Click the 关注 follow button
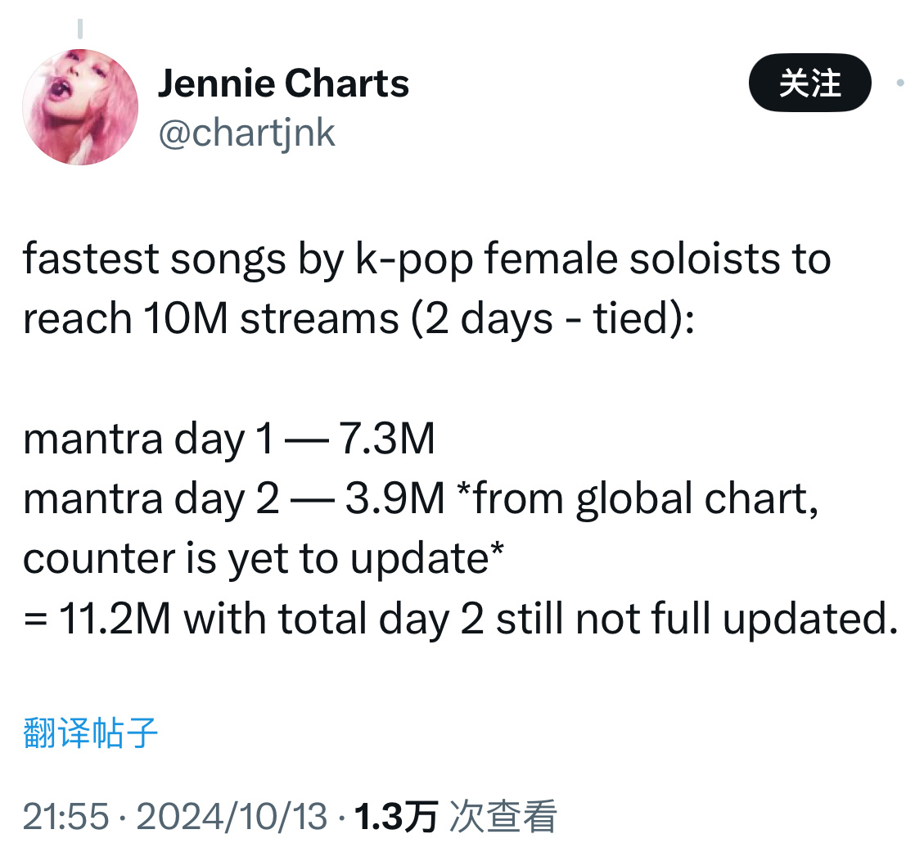This screenshot has width=906, height=861. coord(809,83)
